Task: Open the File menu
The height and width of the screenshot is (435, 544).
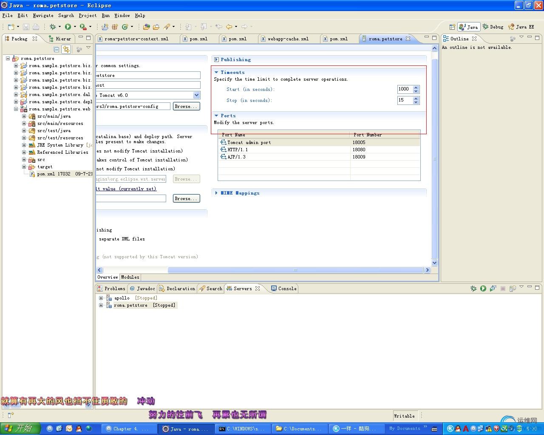Action: 7,15
